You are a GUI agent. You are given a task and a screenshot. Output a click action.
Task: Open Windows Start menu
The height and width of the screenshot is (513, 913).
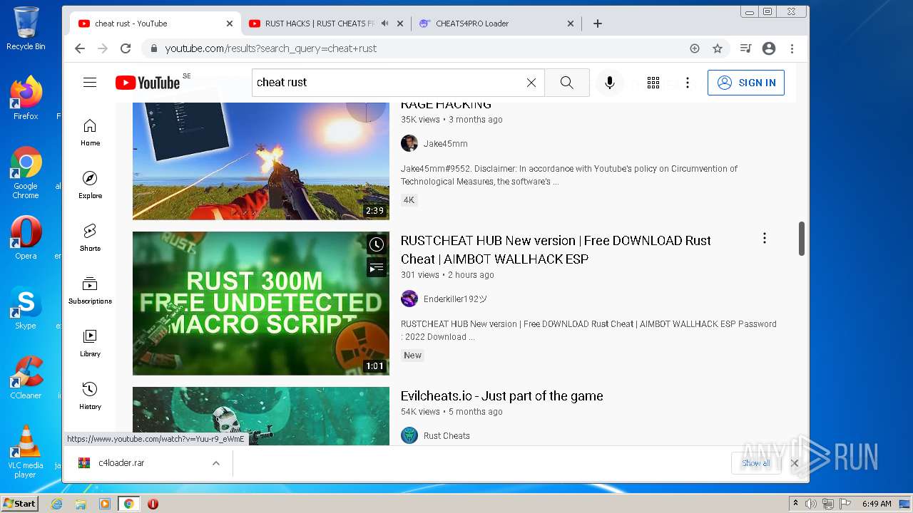click(x=20, y=504)
